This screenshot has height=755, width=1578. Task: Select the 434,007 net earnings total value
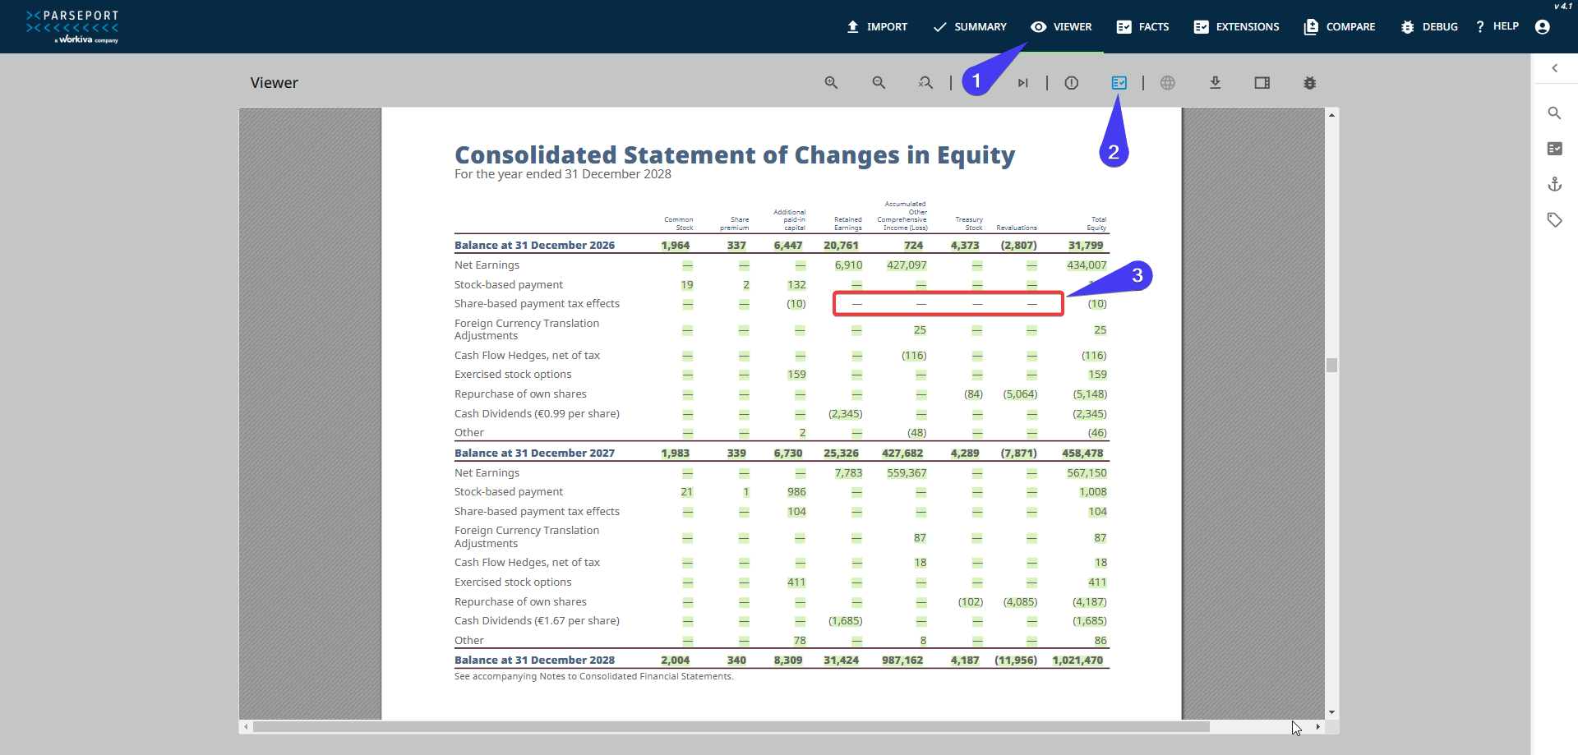pyautogui.click(x=1087, y=265)
